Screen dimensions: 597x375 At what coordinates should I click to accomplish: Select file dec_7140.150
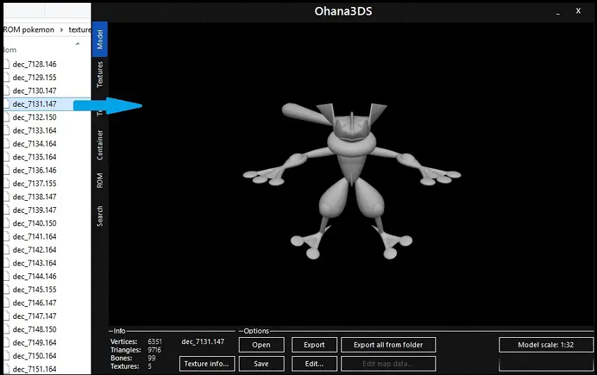pyautogui.click(x=34, y=223)
